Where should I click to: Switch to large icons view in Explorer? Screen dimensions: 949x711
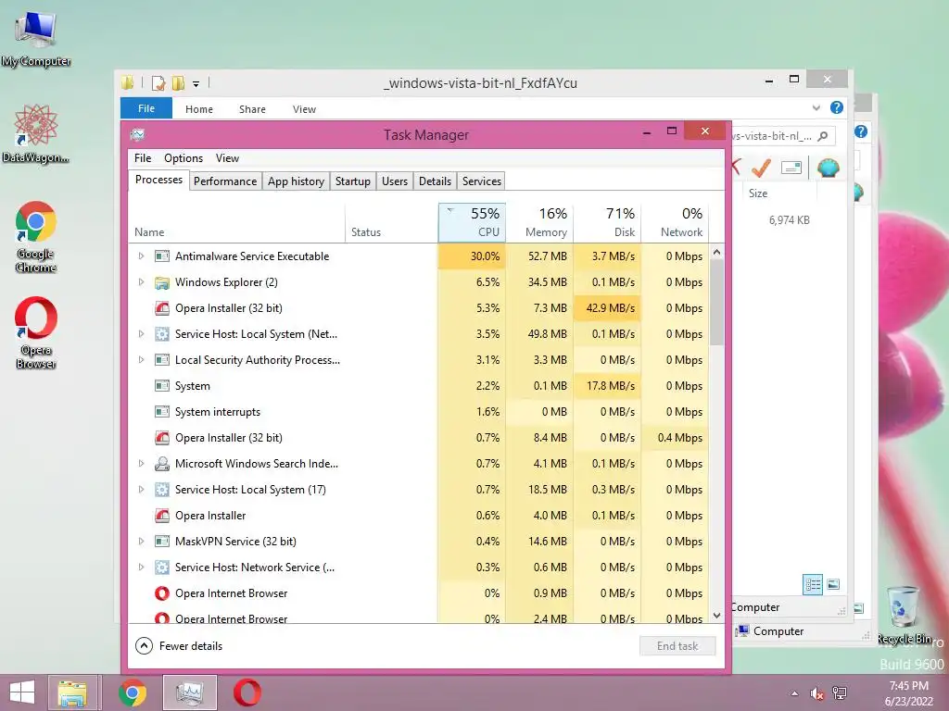pyautogui.click(x=833, y=584)
